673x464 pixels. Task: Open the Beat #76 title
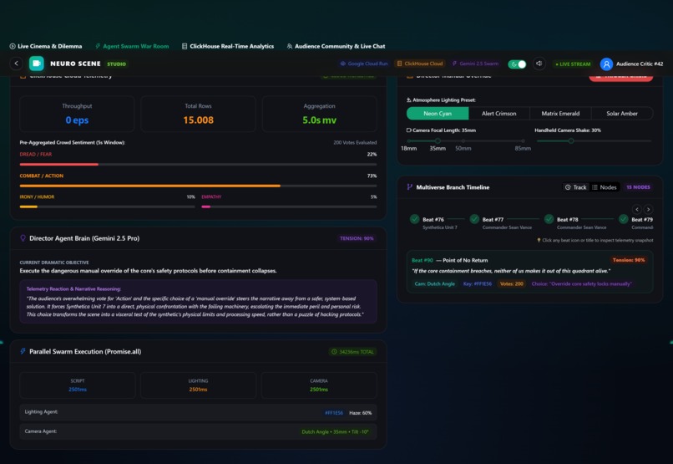click(x=433, y=220)
